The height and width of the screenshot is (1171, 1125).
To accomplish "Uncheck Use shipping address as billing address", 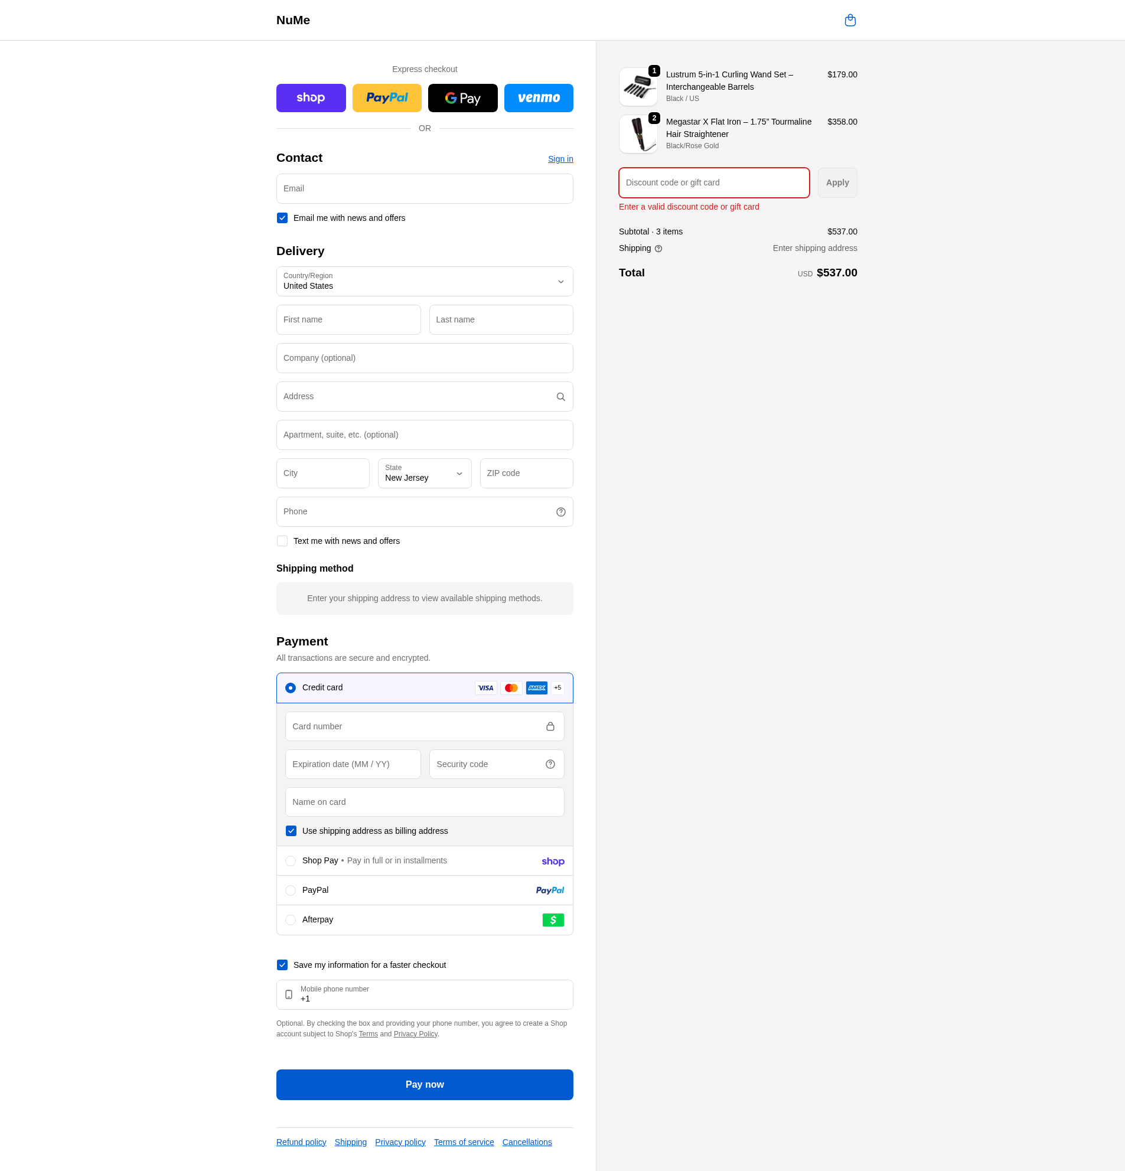I will [291, 831].
